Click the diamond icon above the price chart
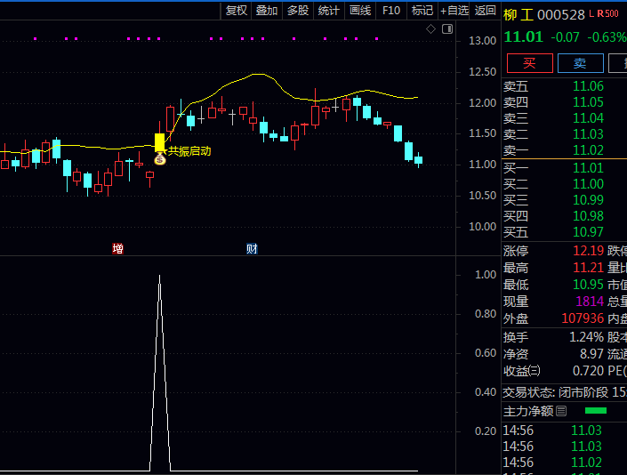 (430, 28)
